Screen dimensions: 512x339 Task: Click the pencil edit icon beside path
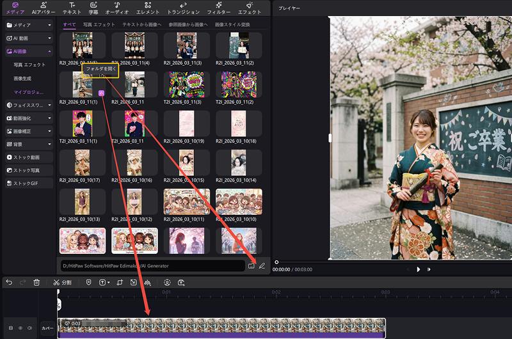[262, 265]
